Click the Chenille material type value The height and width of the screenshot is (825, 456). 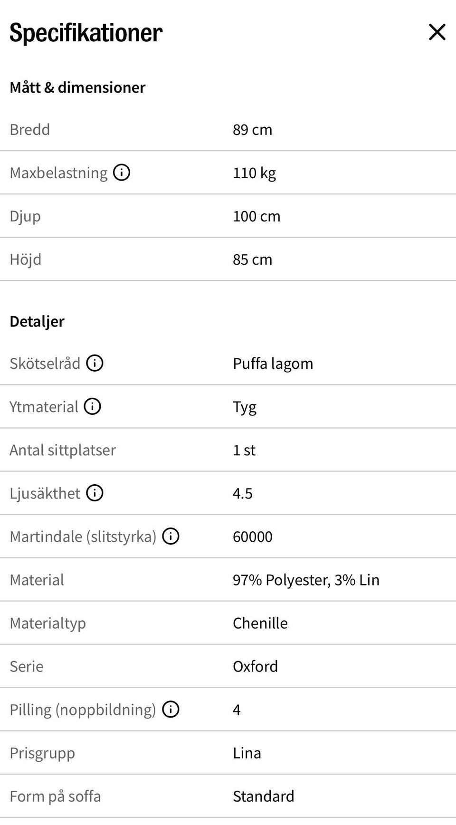point(260,623)
